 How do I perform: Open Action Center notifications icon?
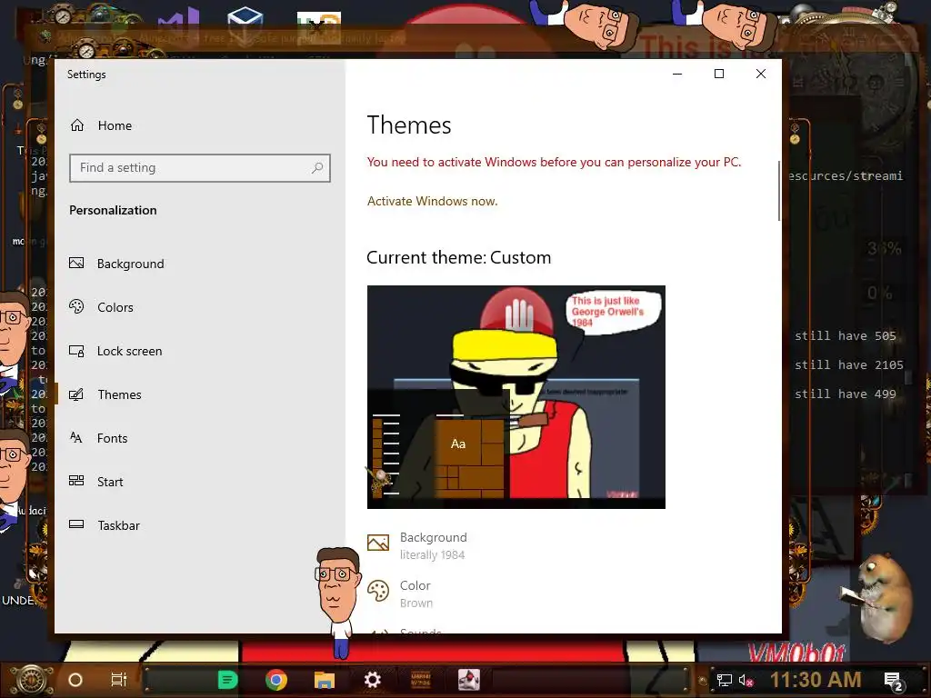click(893, 682)
